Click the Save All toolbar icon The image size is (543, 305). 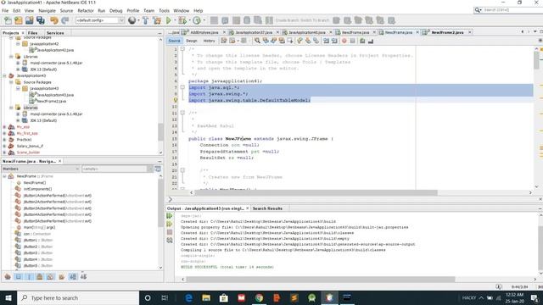[x=41, y=20]
